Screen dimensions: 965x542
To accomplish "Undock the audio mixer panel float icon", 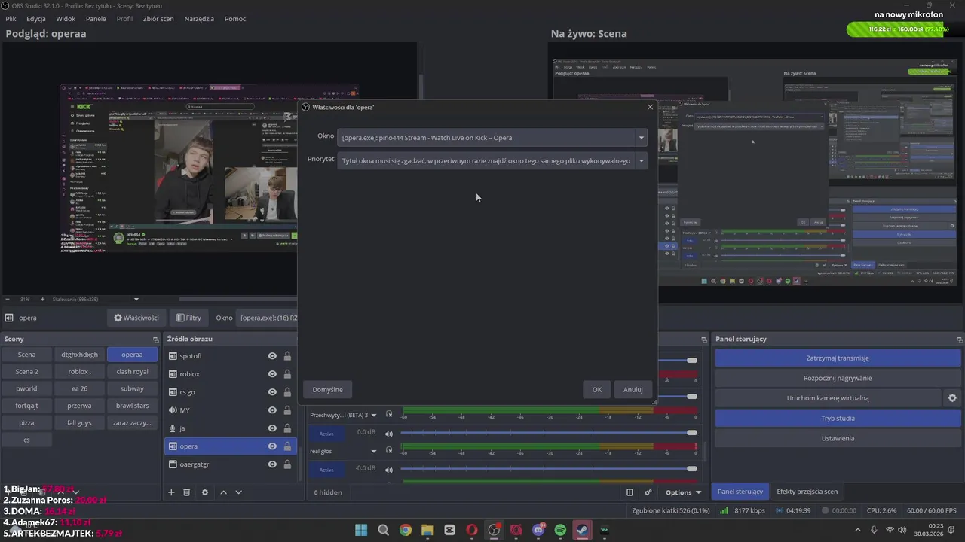I will pos(704,340).
